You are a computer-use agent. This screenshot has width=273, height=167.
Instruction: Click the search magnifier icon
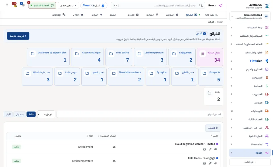click(x=201, y=5)
